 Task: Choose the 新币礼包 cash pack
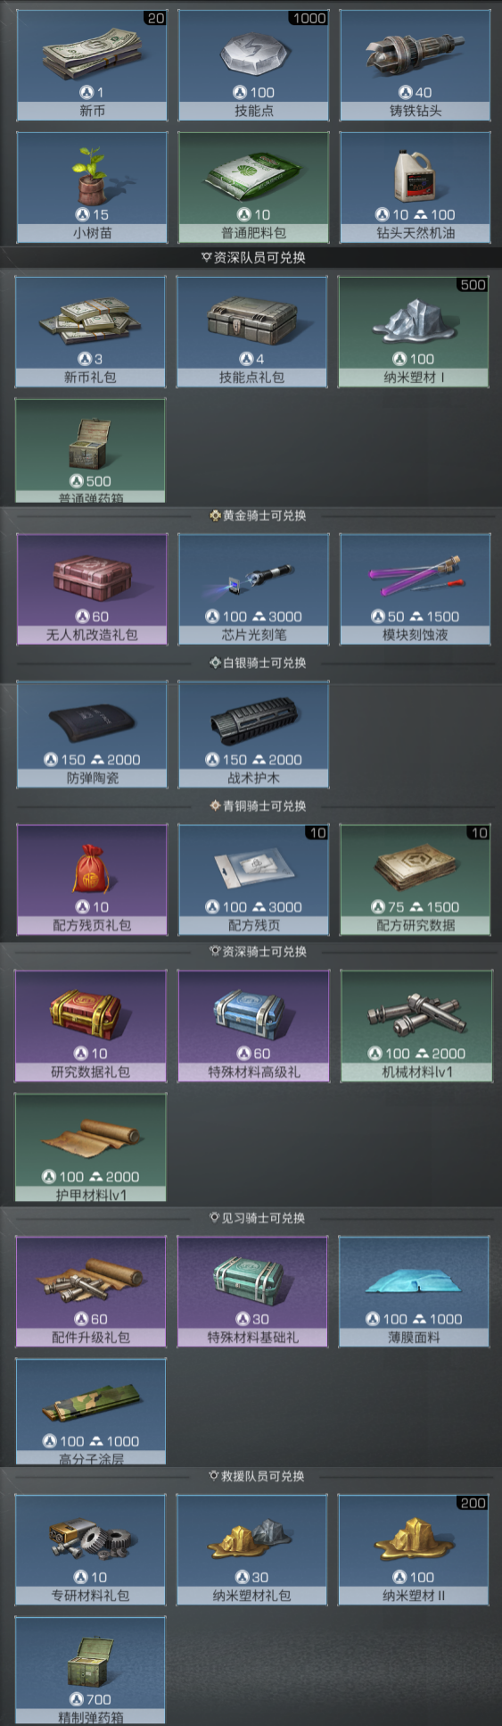coord(90,331)
